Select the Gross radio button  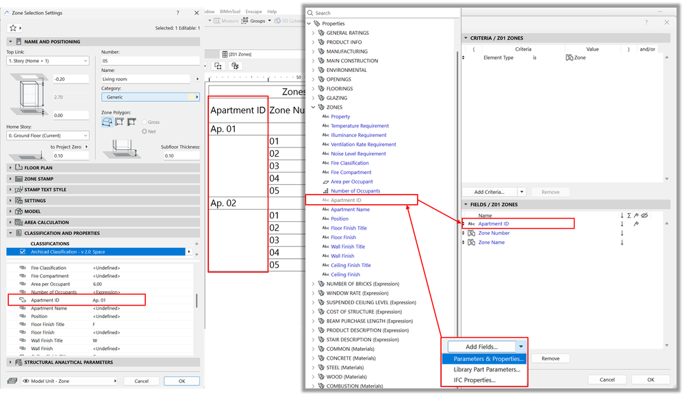[x=144, y=122]
